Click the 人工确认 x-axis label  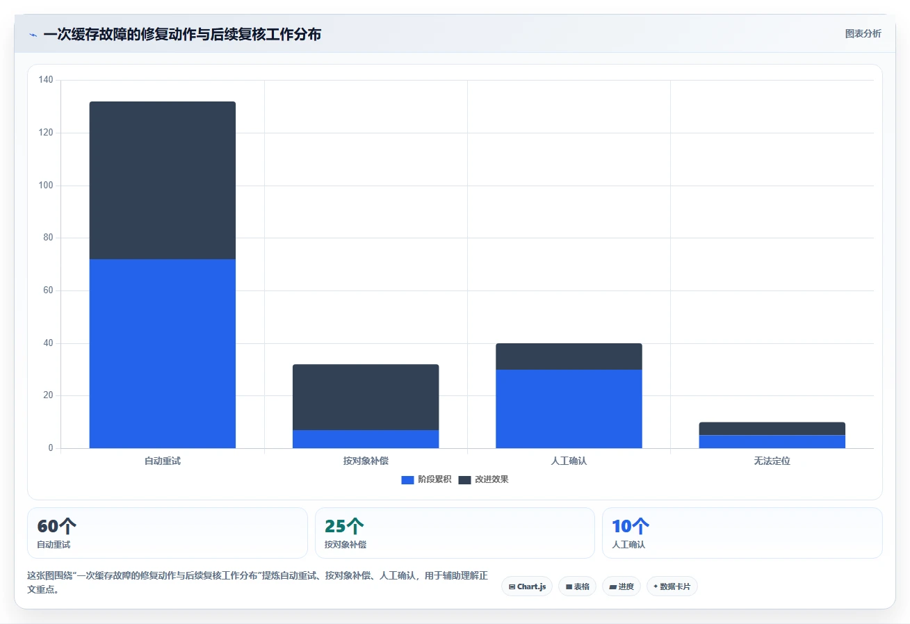pos(569,461)
